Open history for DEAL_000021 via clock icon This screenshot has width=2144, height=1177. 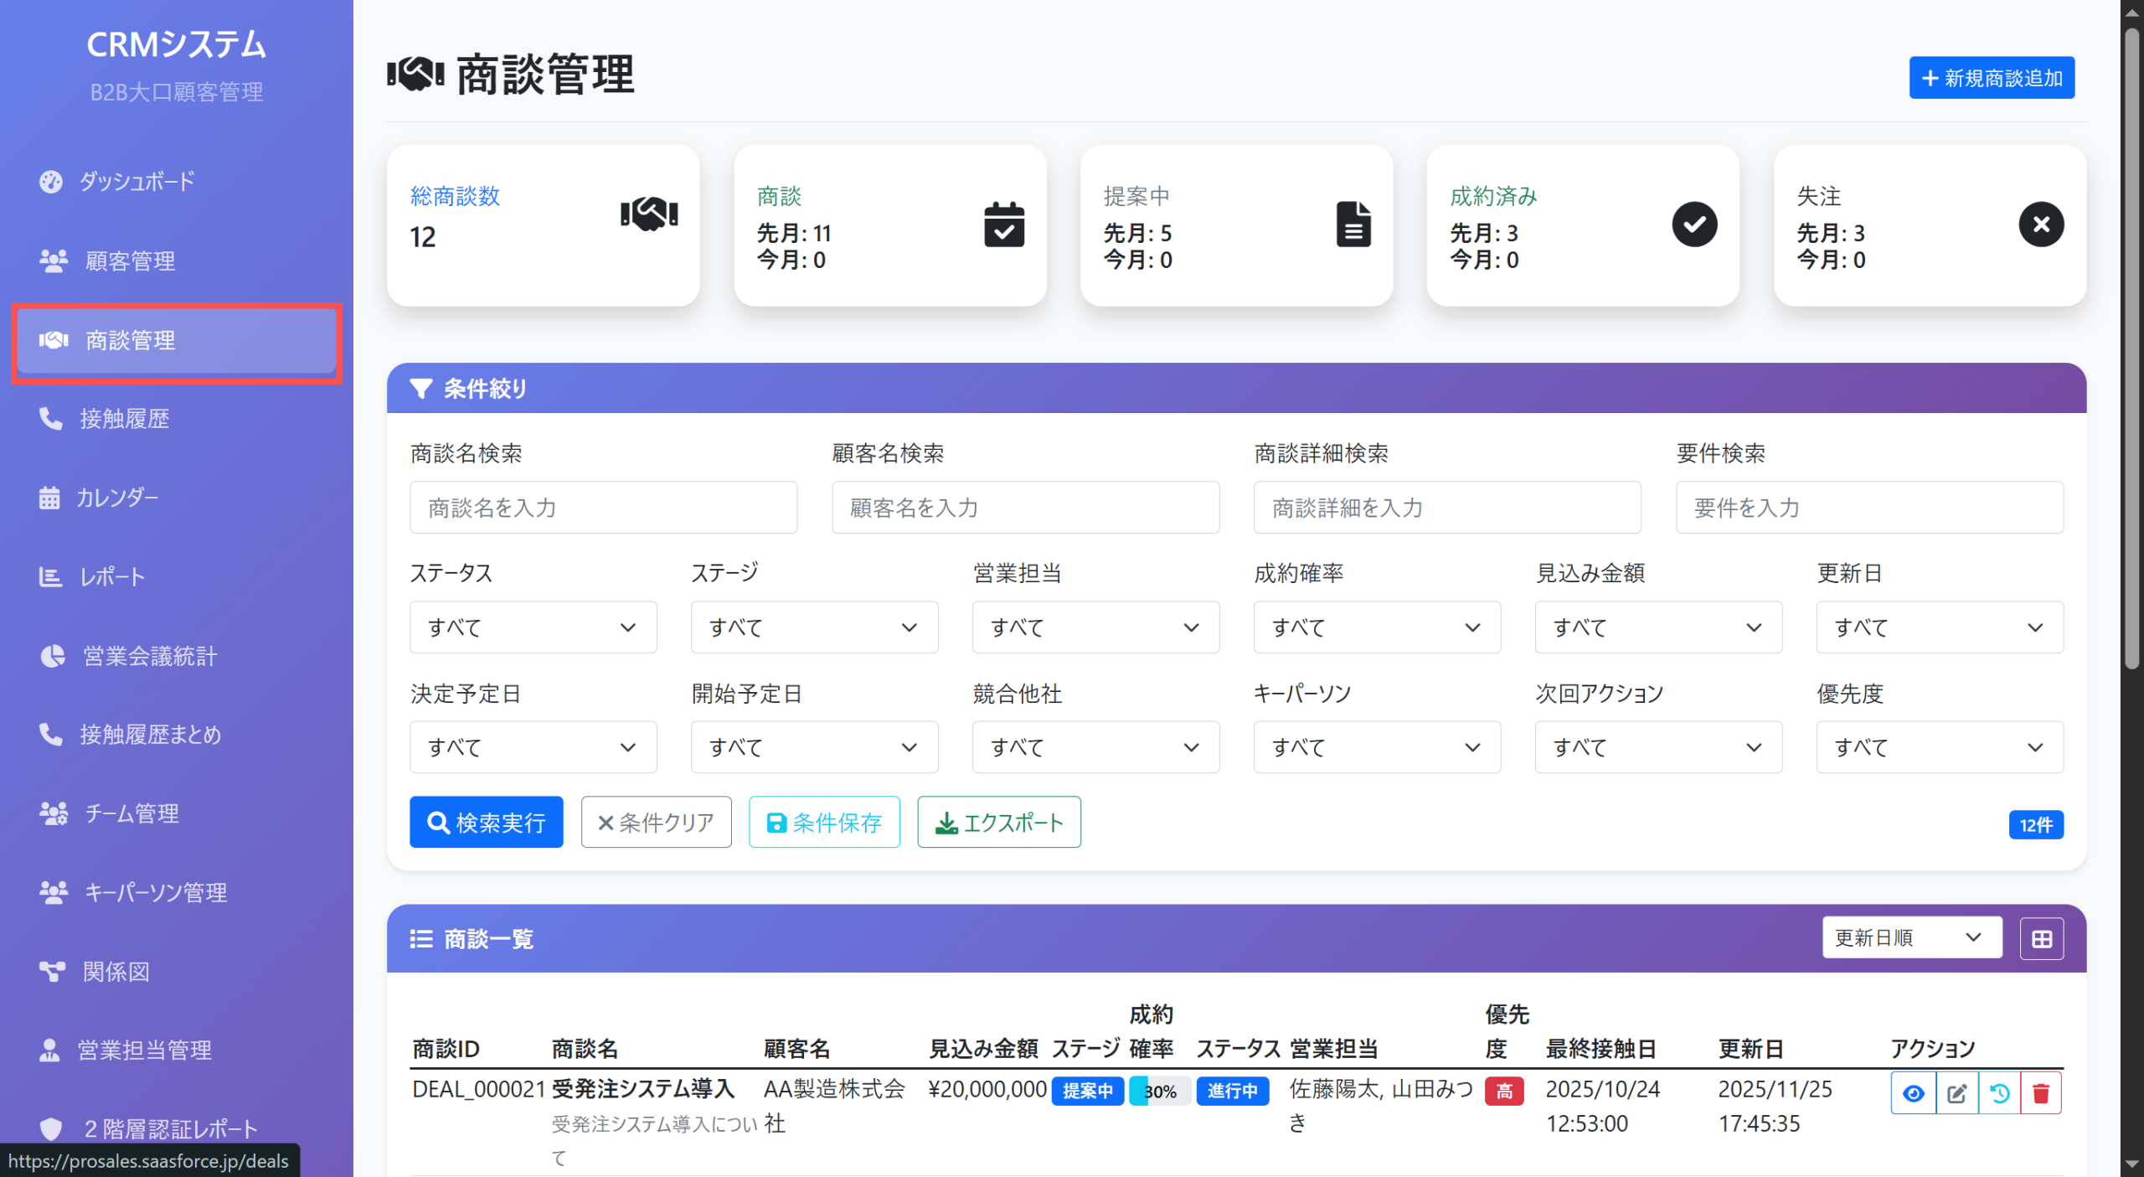click(x=1999, y=1092)
